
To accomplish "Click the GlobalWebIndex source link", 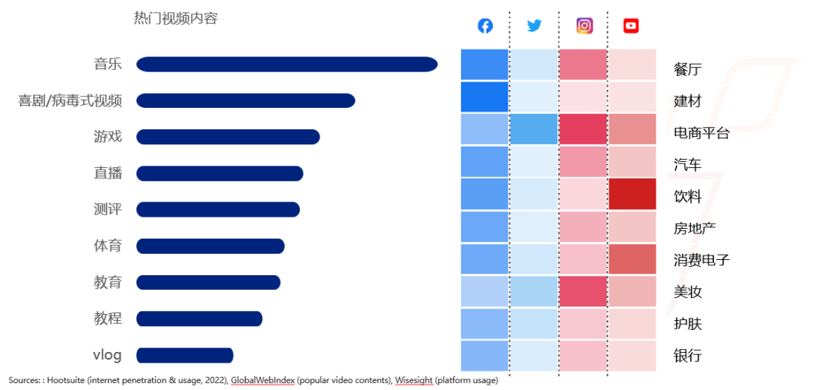I will click(264, 381).
